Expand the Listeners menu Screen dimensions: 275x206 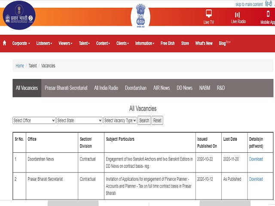point(44,43)
